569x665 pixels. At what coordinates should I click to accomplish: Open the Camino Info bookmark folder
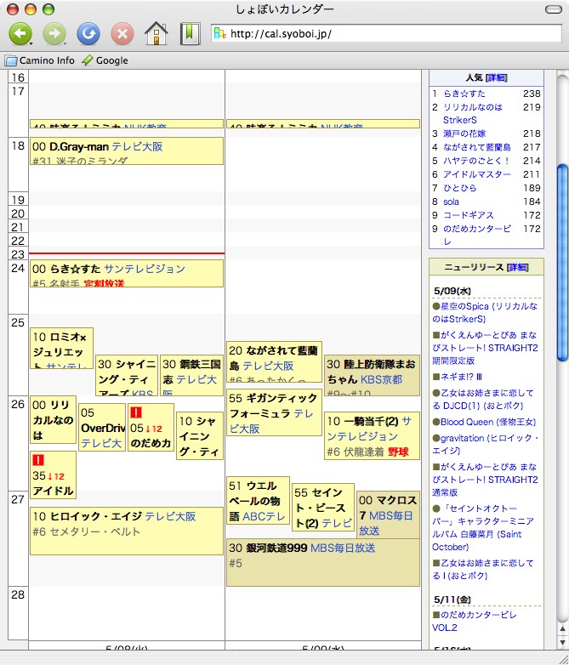pyautogui.click(x=40, y=60)
